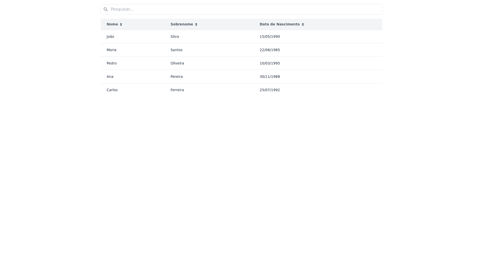Focus the Pesquisar search field
483x272 pixels.
tap(242, 9)
